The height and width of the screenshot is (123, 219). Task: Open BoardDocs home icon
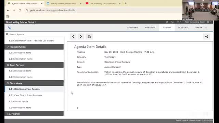point(167,22)
